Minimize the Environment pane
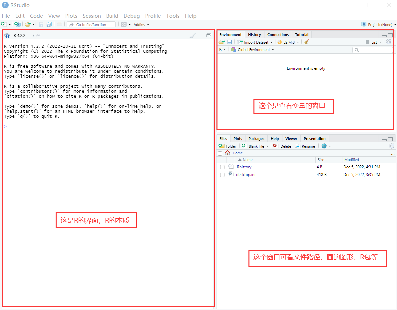This screenshot has height=310, width=397. 384,35
